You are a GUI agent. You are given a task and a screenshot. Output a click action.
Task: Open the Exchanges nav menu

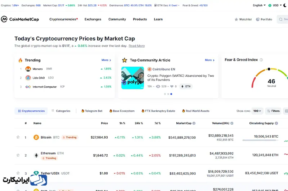tap(93, 19)
